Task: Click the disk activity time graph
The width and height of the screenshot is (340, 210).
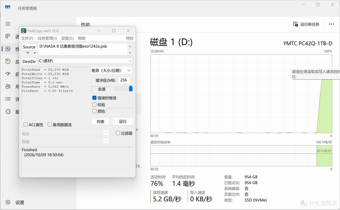Action: [x=241, y=94]
